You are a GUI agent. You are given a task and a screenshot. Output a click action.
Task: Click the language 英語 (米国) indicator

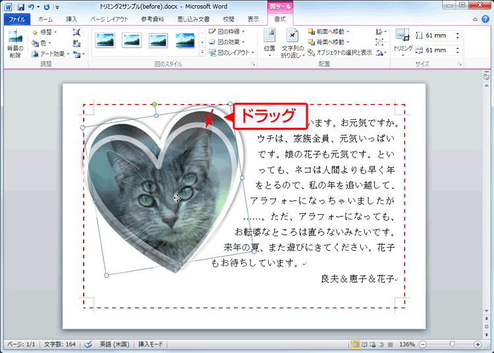click(115, 344)
